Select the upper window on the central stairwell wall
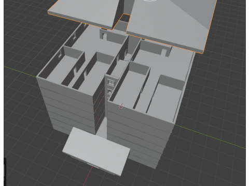Screen dimensions: 249x186 [111, 82]
